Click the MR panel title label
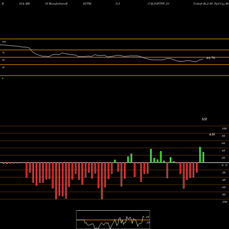 point(204,119)
